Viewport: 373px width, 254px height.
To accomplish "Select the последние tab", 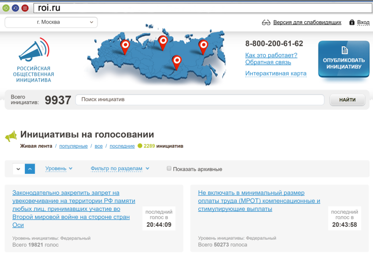I will click(x=122, y=146).
